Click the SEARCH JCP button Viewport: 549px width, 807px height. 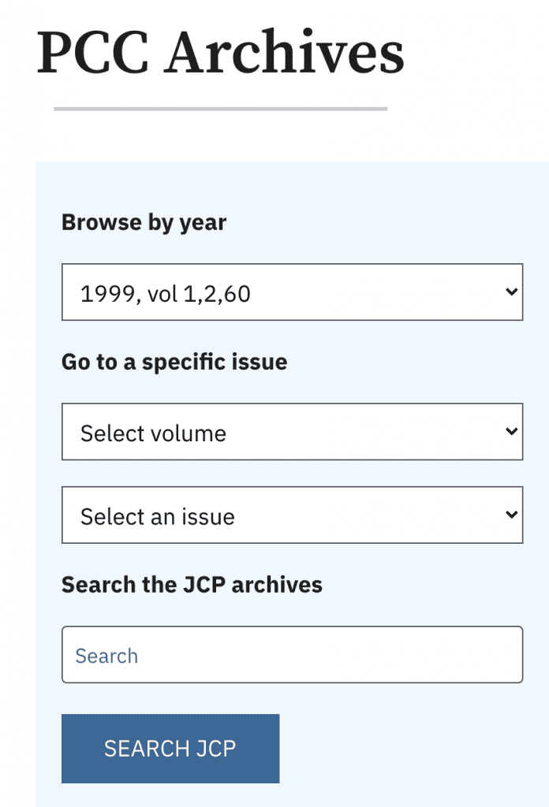tap(170, 748)
